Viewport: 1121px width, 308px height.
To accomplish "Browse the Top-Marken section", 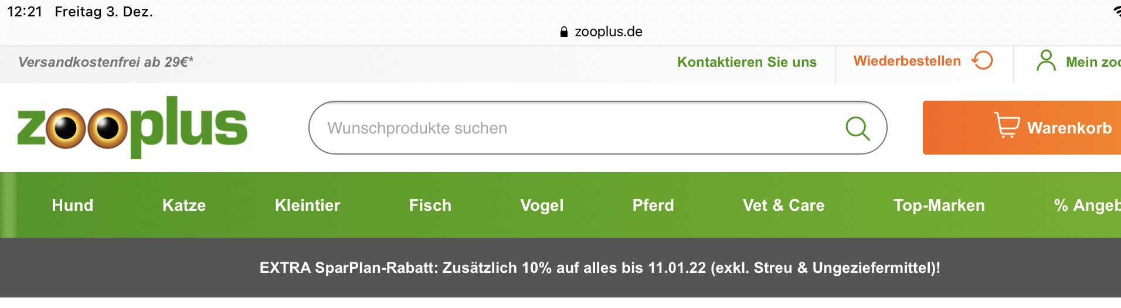I will point(939,206).
